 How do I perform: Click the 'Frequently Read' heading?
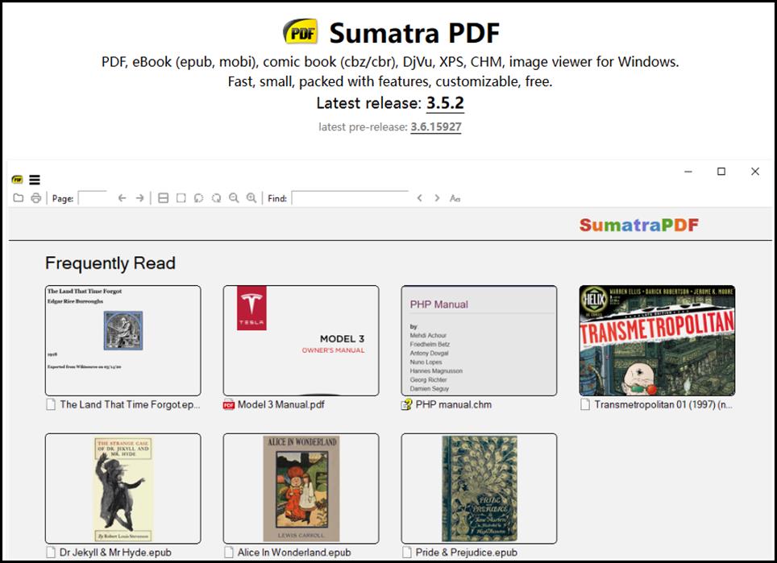tap(110, 263)
